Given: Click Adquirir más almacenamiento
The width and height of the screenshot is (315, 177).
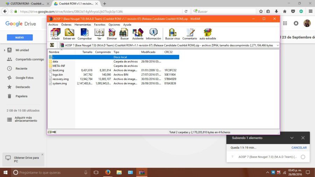Looking at the screenshot, I should pos(26,119).
